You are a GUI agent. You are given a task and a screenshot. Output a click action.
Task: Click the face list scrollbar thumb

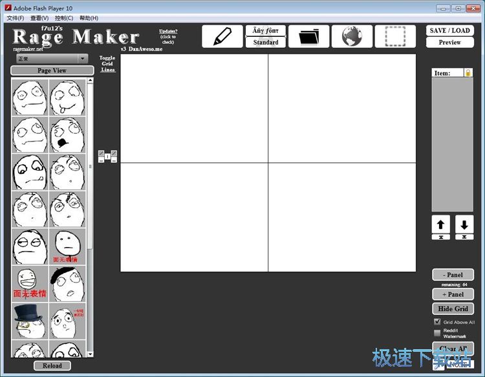(x=90, y=166)
